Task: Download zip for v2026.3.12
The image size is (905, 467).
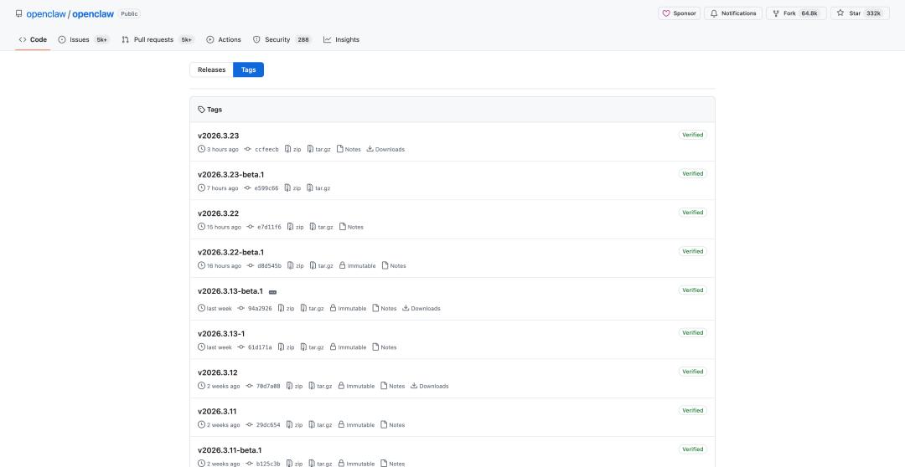Action: (x=294, y=387)
